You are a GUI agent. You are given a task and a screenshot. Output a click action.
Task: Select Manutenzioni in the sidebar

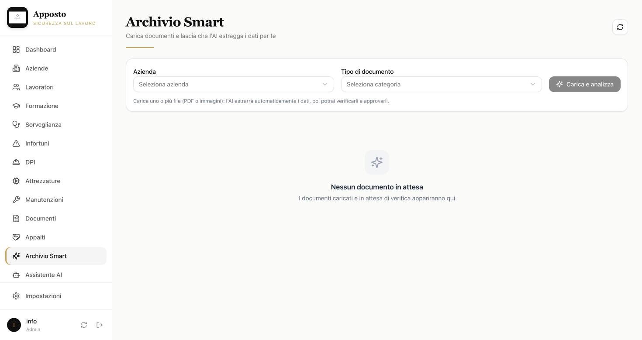click(x=56, y=200)
